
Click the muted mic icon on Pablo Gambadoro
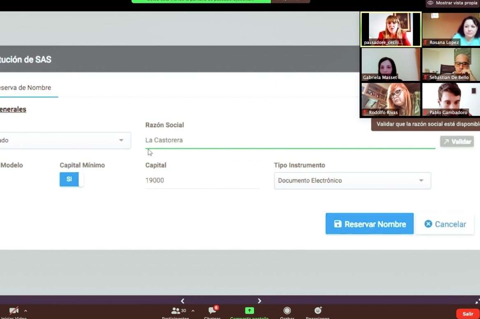pyautogui.click(x=425, y=112)
